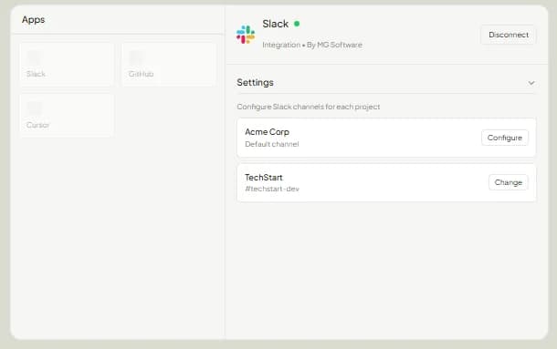Image resolution: width=557 pixels, height=349 pixels.
Task: Click the Slack title in header
Action: [275, 24]
